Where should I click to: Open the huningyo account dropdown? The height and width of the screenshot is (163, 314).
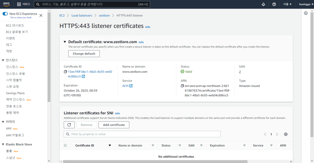[306, 4]
